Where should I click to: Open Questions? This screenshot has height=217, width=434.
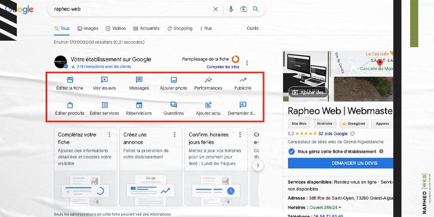click(174, 109)
